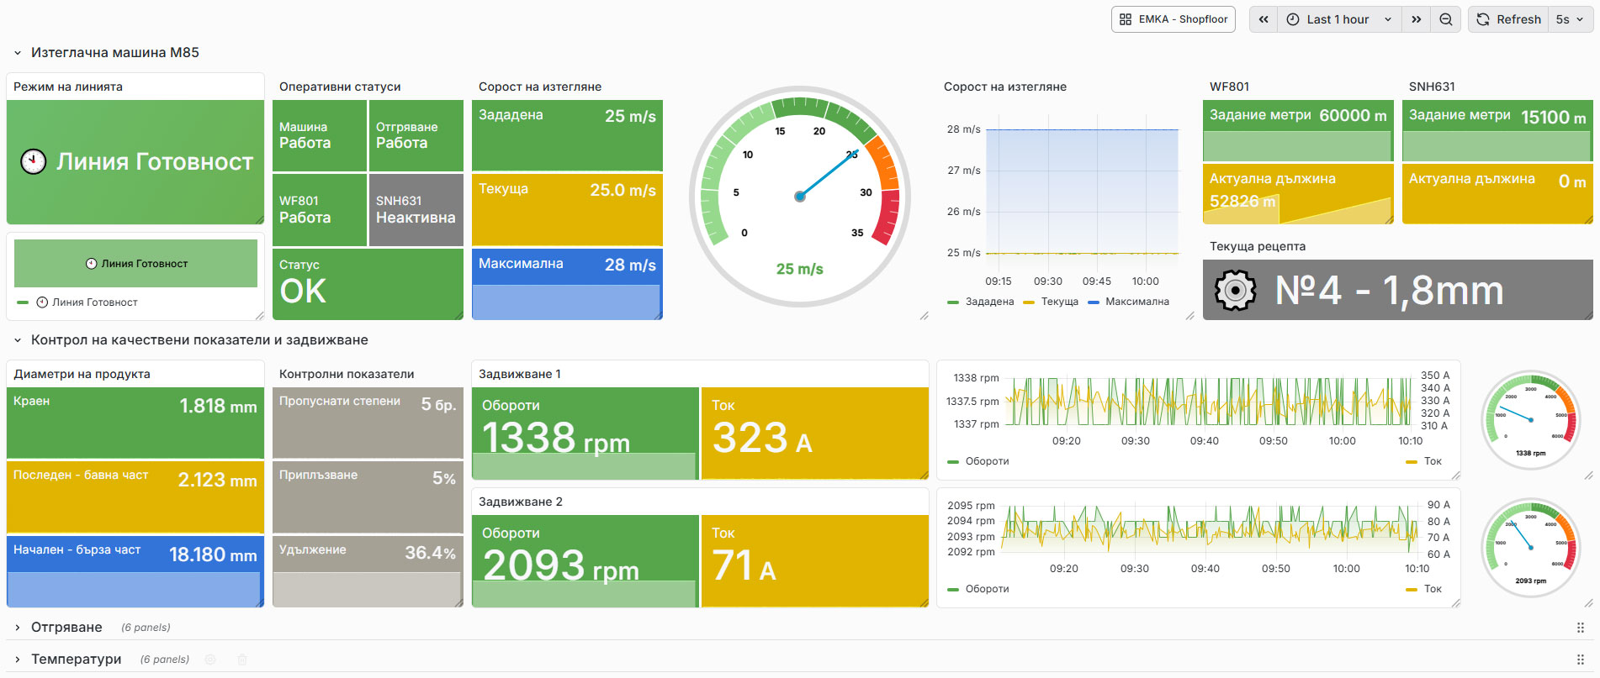Zoom out time range with magnifier icon
Screen dimensions: 1600x678
coord(1446,19)
